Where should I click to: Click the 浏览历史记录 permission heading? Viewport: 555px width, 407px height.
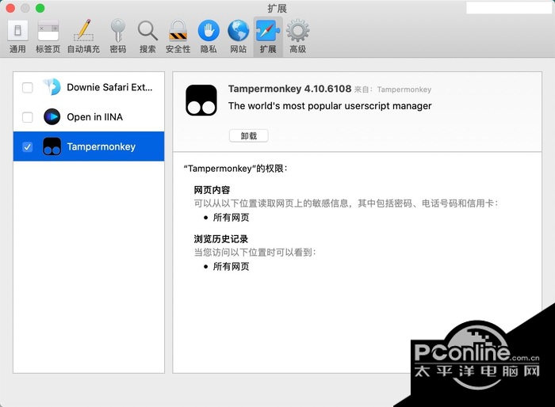pos(221,239)
